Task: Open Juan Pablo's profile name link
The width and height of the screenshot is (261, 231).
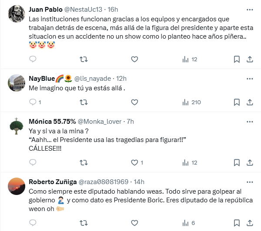Action: pos(45,9)
